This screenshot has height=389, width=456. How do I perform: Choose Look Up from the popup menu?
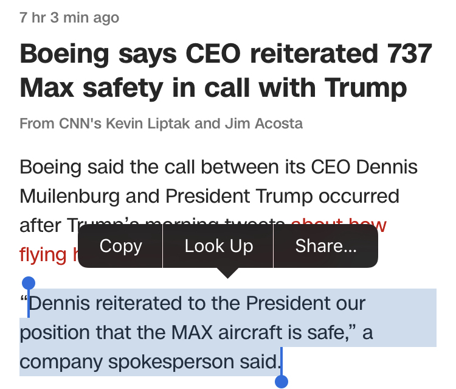click(218, 246)
